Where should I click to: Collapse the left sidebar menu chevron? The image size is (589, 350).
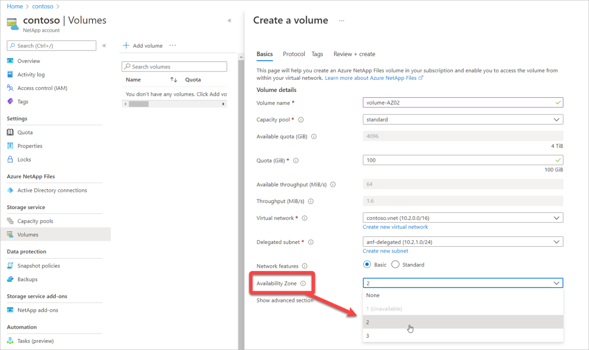click(104, 46)
